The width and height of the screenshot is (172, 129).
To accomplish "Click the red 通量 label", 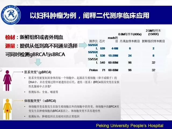I will 10,46.
